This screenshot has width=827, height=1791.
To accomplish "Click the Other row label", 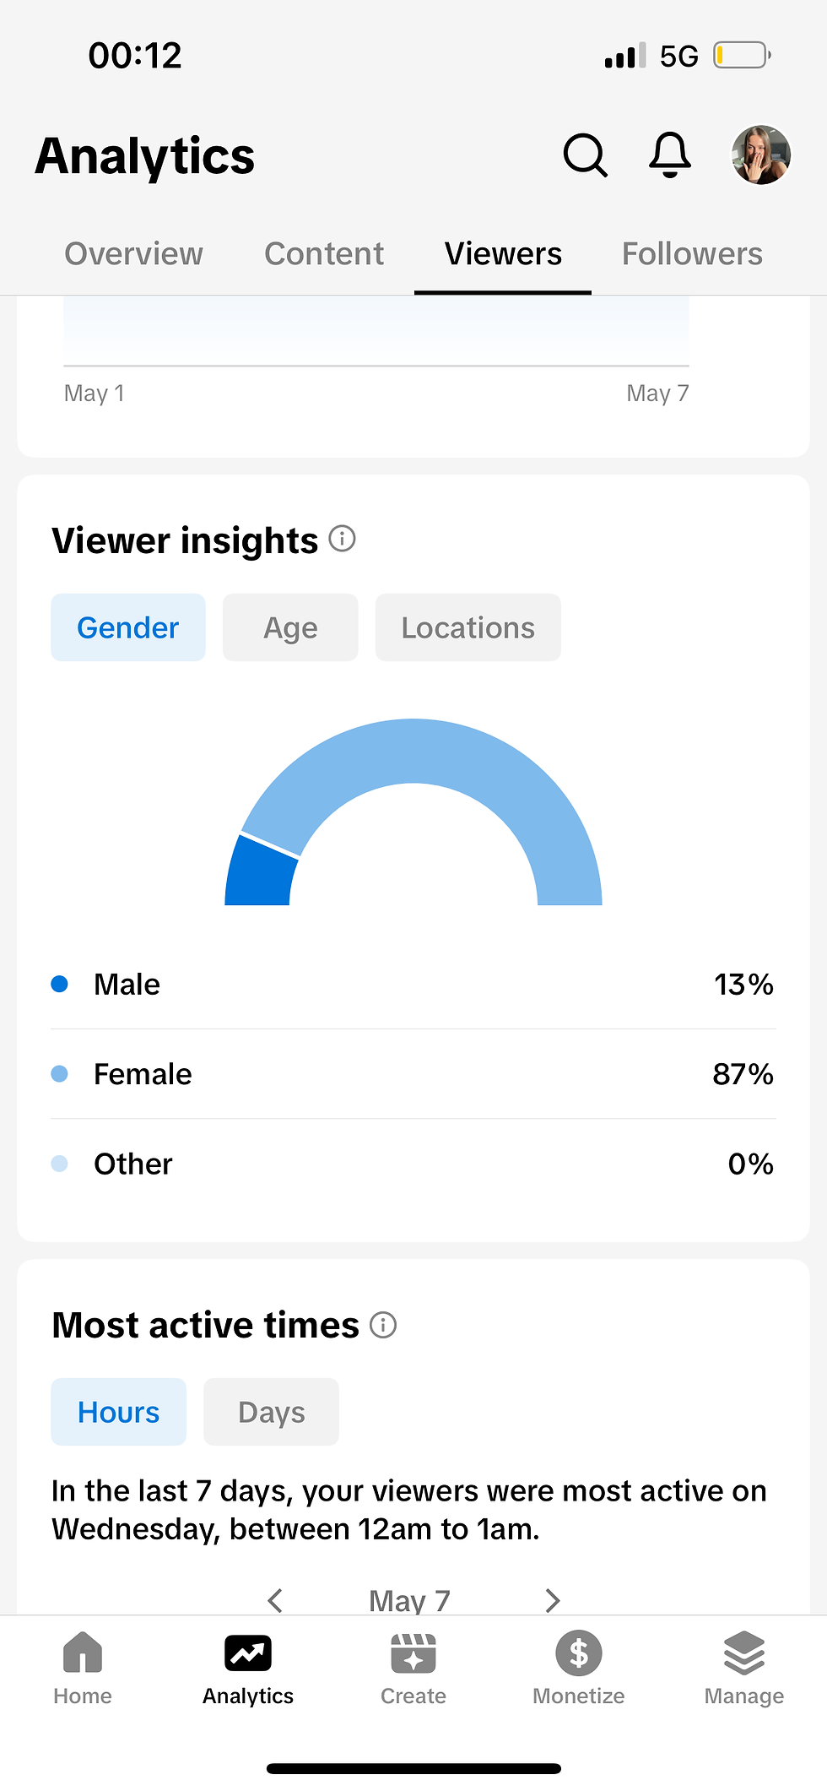I will (133, 1164).
